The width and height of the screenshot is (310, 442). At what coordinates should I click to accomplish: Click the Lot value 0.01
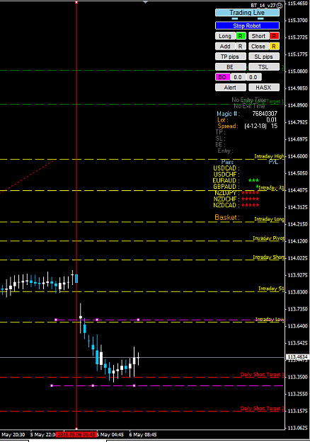click(x=272, y=120)
